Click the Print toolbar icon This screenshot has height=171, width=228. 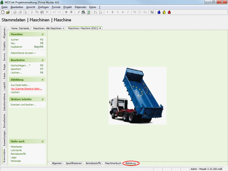15,12
